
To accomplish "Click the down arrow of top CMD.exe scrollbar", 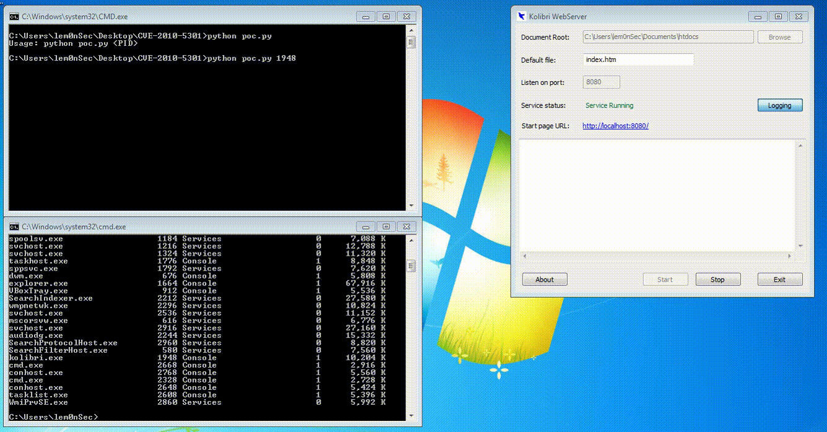I will pyautogui.click(x=411, y=205).
